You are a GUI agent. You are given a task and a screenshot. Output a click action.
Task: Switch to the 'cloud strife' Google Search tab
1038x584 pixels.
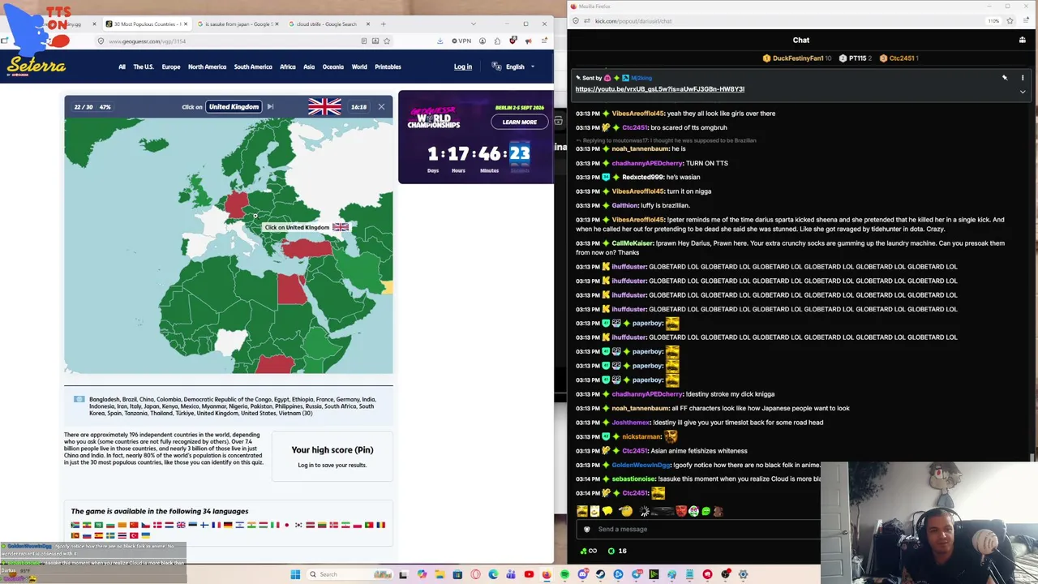(x=328, y=24)
